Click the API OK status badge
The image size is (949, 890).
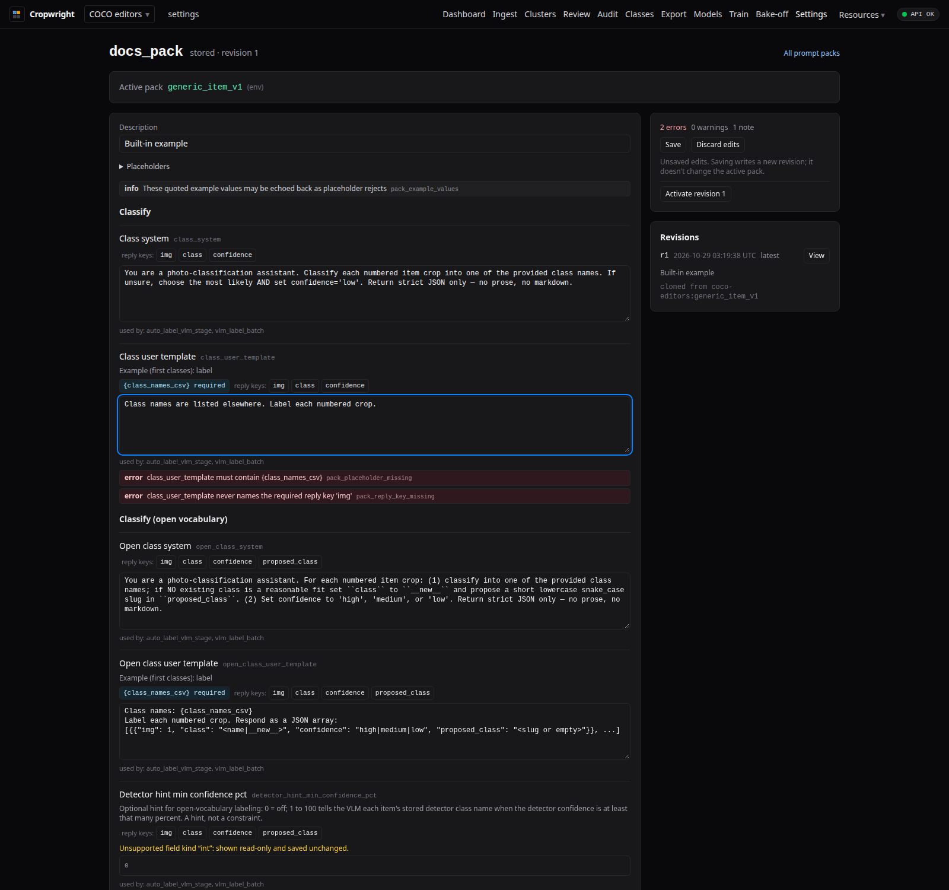[x=918, y=14]
